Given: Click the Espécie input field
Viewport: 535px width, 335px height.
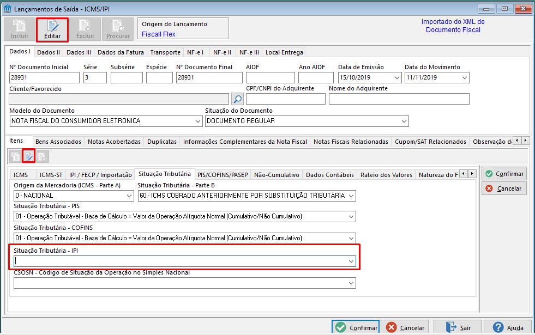Looking at the screenshot, I should pyautogui.click(x=159, y=78).
